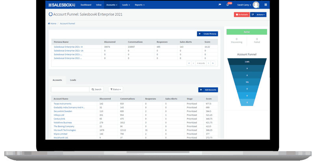Click the '4 records' pagination label
Image resolution: width=315 pixels, height=165 pixels.
(x=201, y=63)
